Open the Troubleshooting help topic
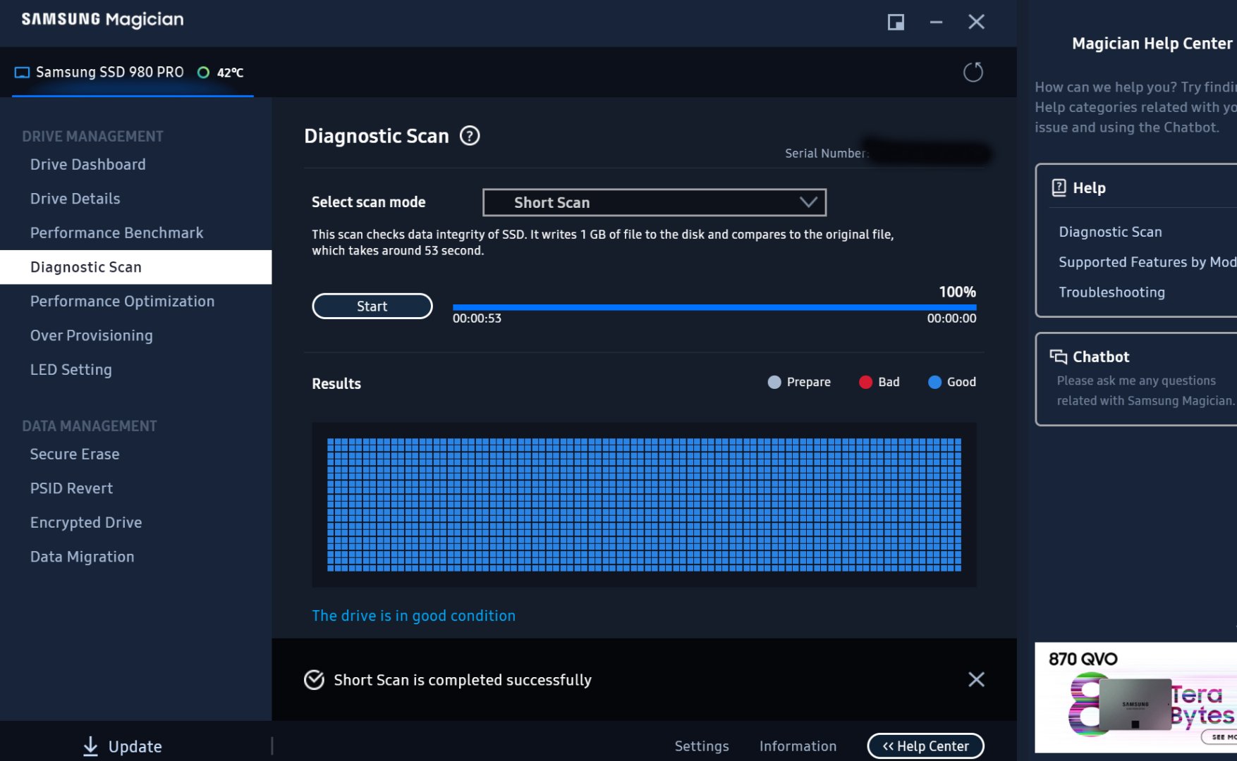 tap(1112, 292)
